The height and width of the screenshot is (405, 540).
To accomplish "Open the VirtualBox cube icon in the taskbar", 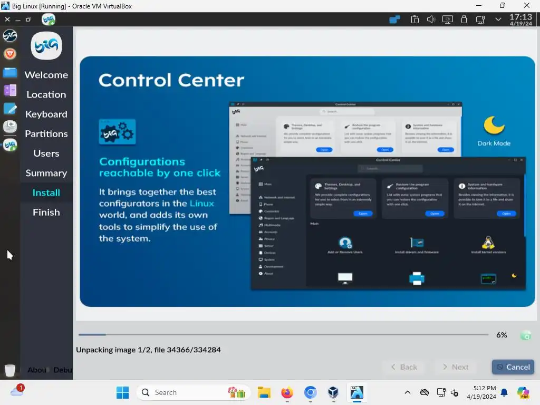I will [x=333, y=392].
